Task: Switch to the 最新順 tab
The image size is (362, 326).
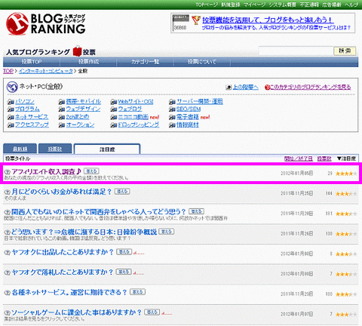Action: tap(20, 149)
